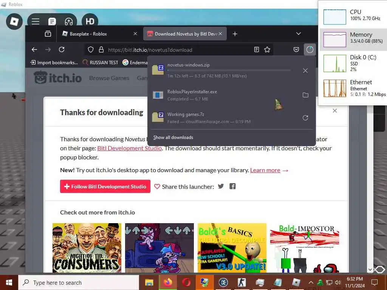Go forward in Firefox

48,49
